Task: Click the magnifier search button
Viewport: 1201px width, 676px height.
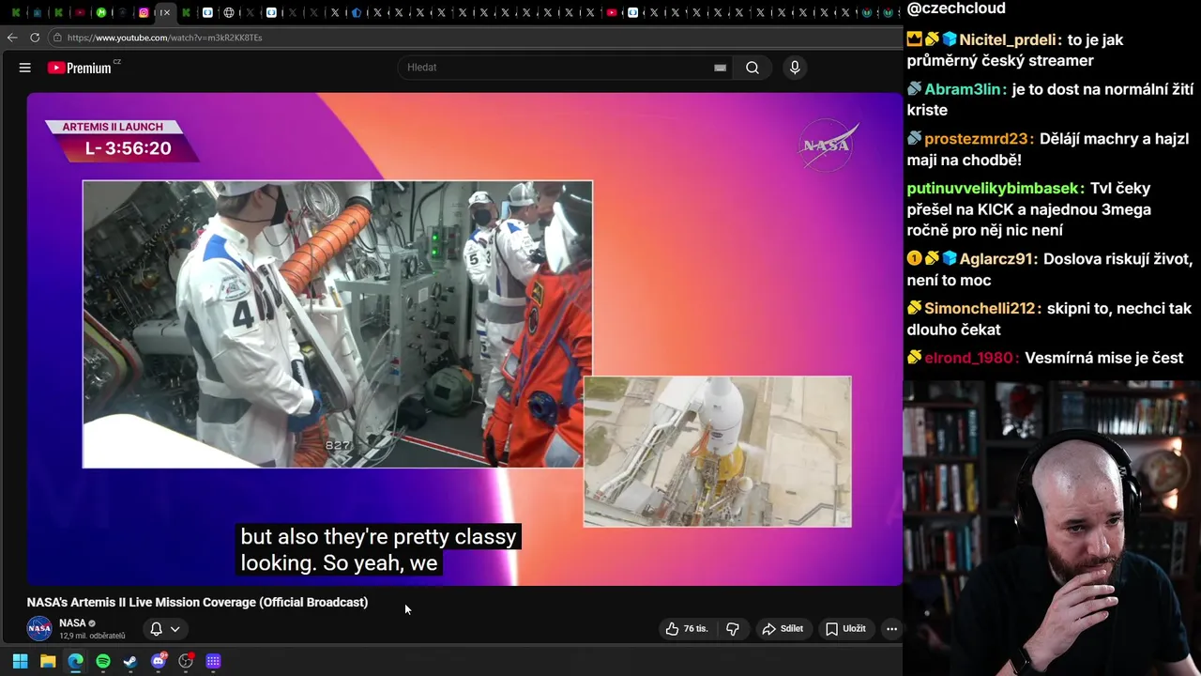Action: click(x=753, y=68)
